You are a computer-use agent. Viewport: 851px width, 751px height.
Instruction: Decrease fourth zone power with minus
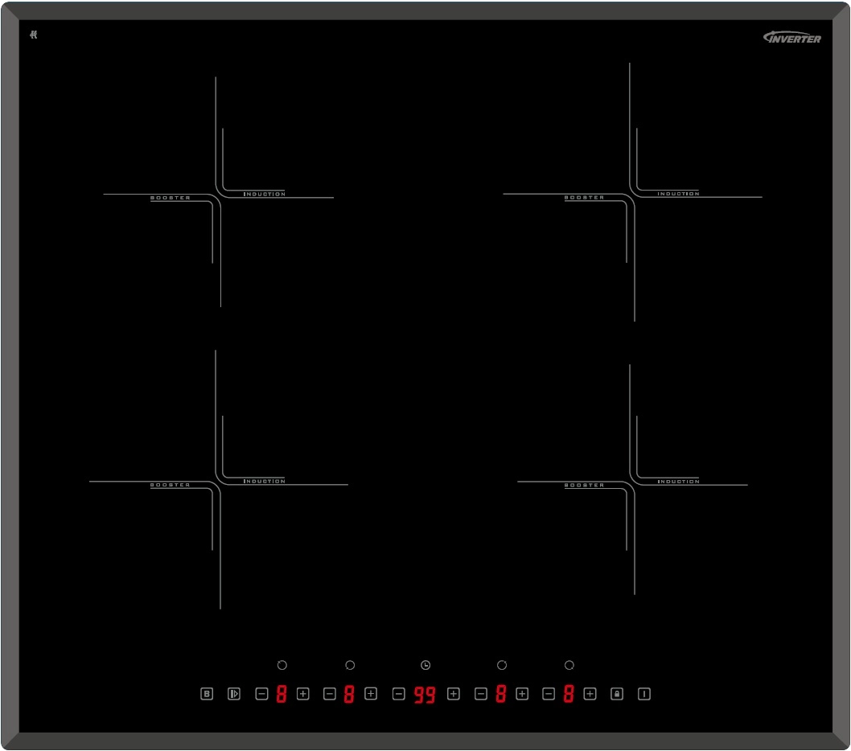(549, 693)
